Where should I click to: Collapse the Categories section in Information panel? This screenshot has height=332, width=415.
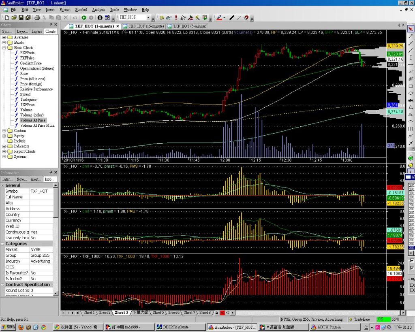[2, 244]
